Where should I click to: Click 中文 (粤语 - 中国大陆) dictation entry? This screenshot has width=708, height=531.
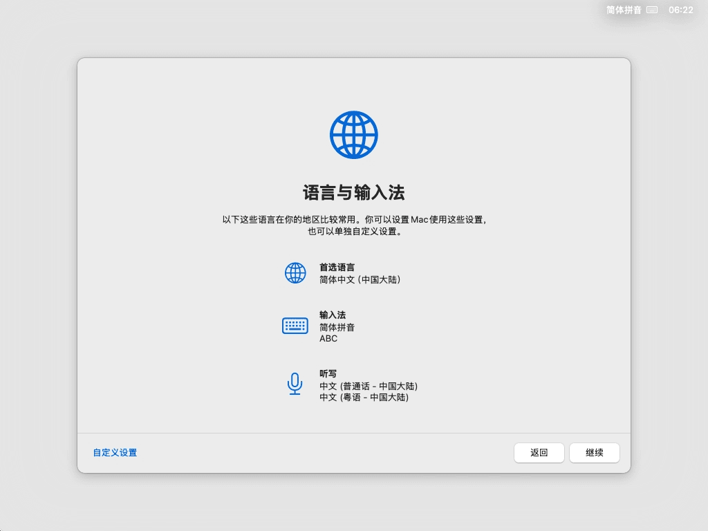point(364,398)
